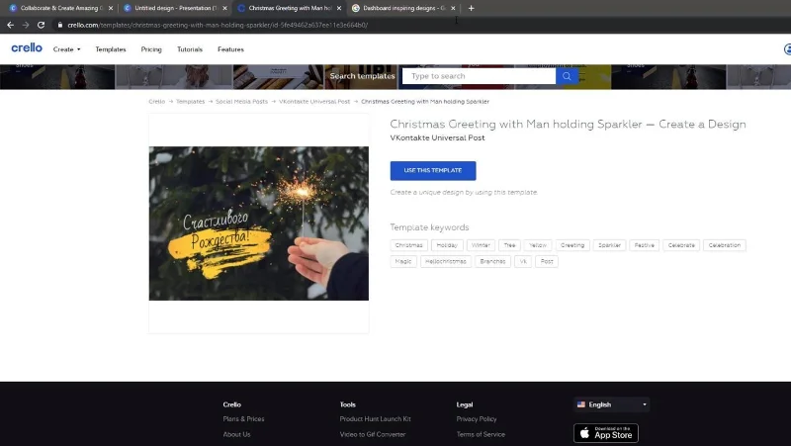Reload the page with the refresh icon
Screen dimensions: 791x446
[41, 25]
